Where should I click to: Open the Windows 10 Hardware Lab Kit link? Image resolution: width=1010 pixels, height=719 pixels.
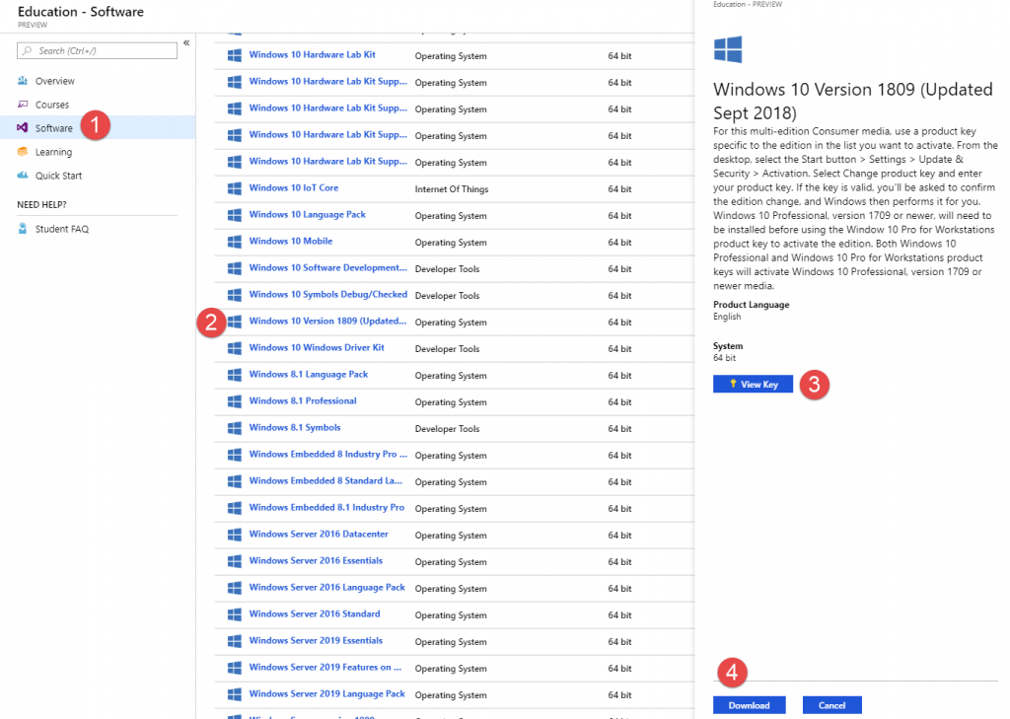tap(313, 55)
